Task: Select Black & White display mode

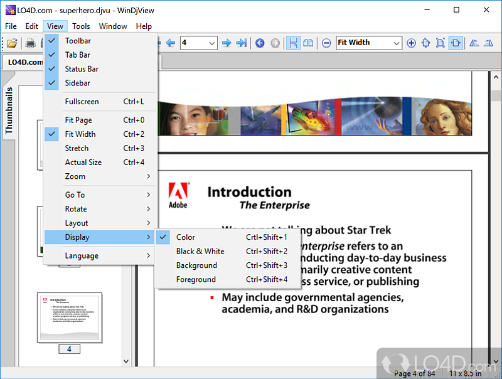Action: point(228,251)
